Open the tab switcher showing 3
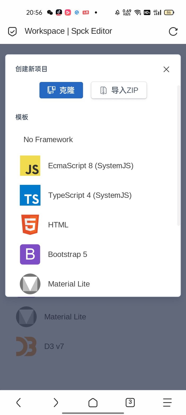Screen dimensions: 186x415 tap(130, 402)
